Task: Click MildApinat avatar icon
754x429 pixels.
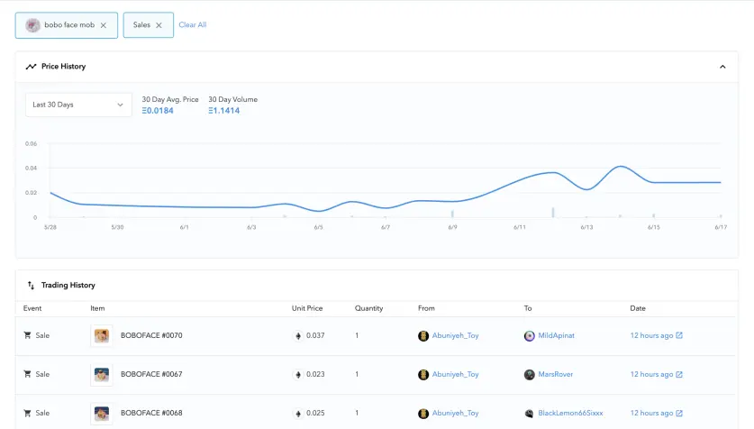Action: click(x=529, y=336)
